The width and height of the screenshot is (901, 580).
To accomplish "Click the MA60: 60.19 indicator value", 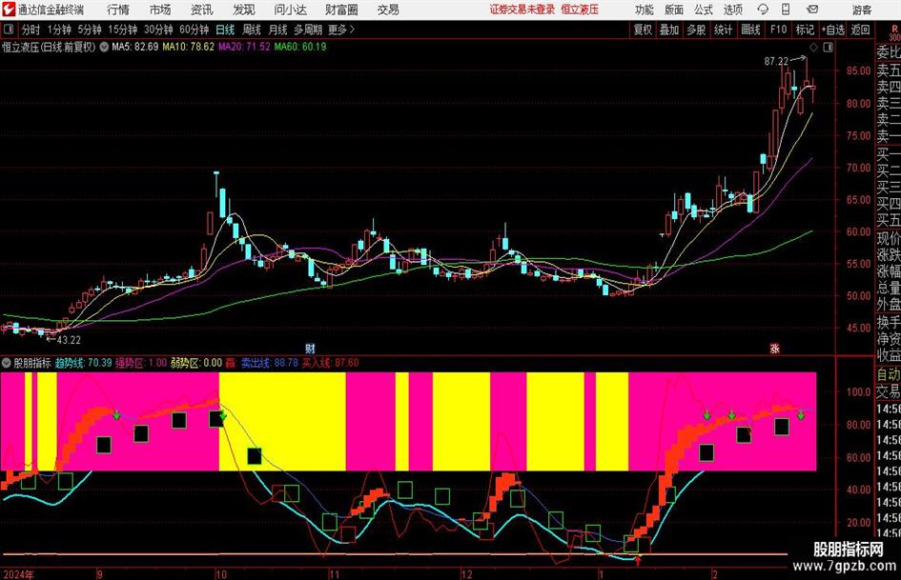I will click(x=300, y=47).
